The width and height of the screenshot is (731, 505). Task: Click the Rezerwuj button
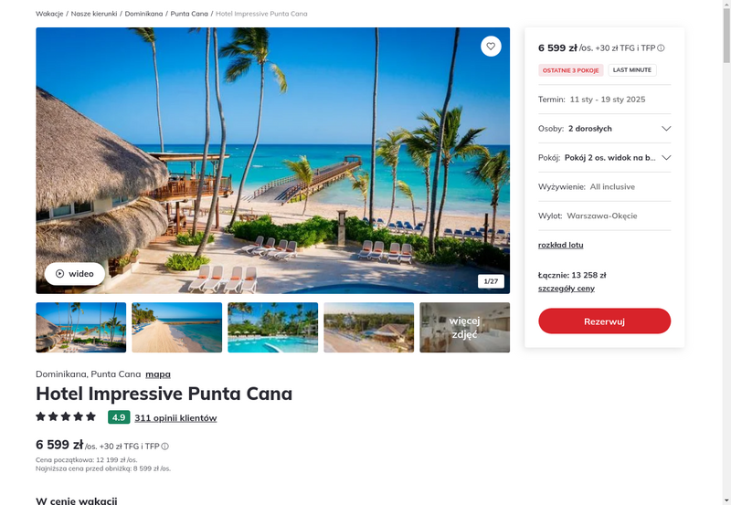(604, 321)
